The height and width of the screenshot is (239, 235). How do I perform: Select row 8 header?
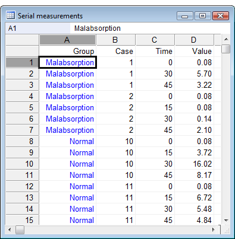(22, 141)
